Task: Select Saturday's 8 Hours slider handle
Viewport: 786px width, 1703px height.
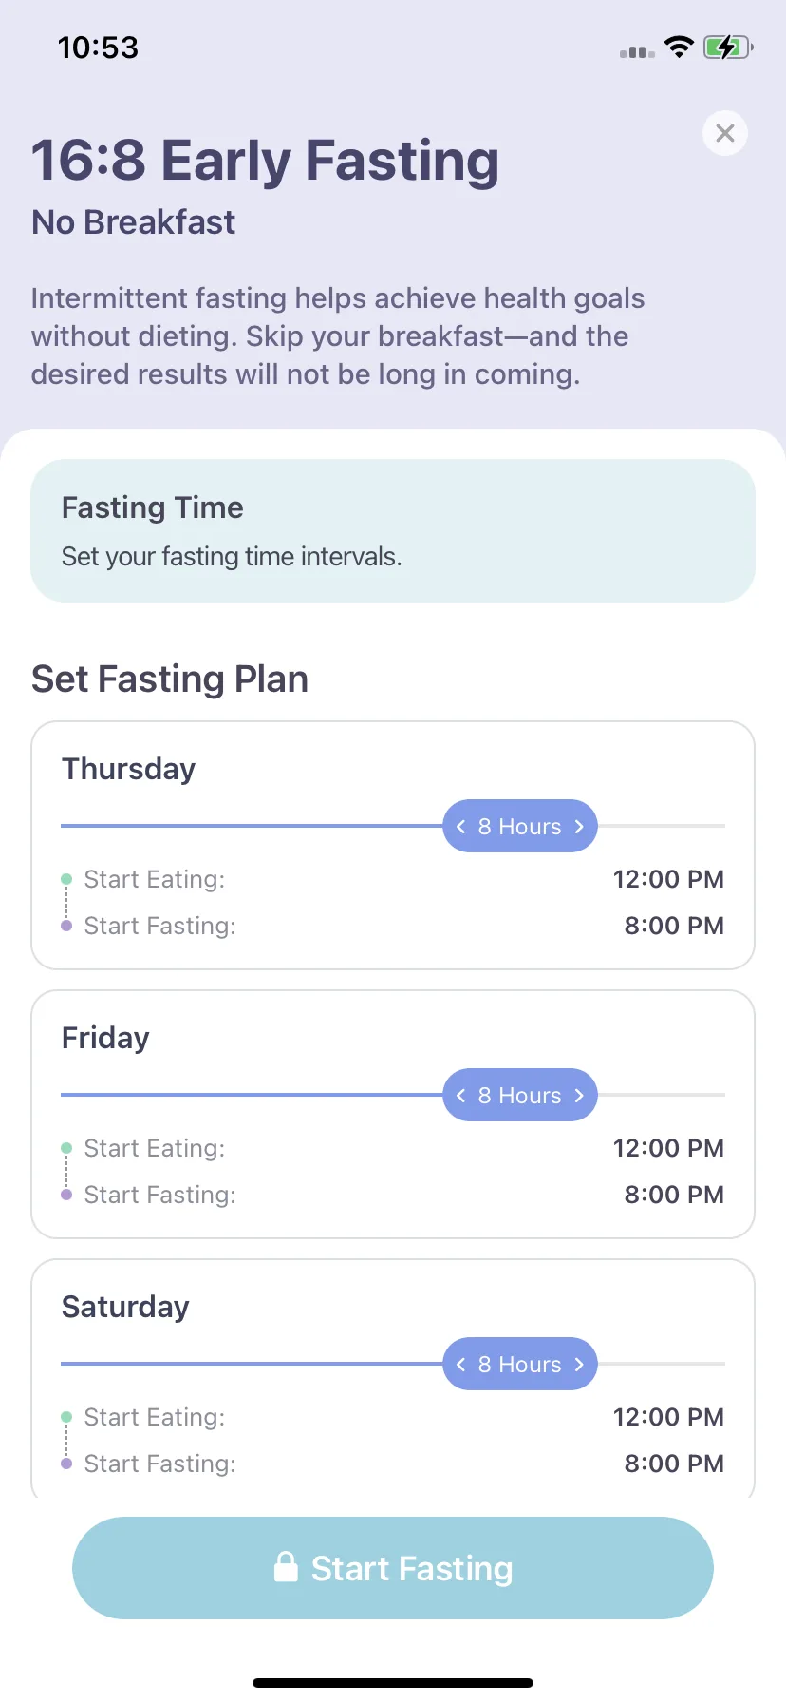Action: tap(520, 1364)
